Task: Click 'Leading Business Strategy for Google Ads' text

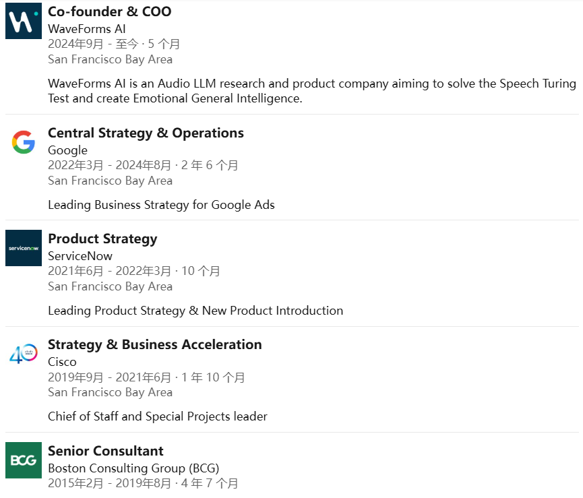Action: tap(161, 205)
